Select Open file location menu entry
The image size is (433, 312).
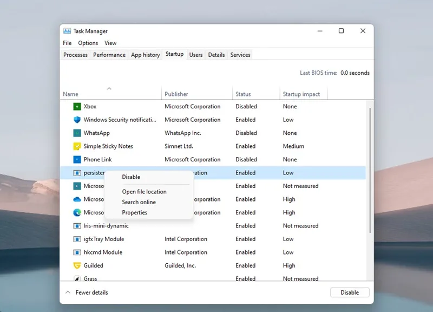144,192
